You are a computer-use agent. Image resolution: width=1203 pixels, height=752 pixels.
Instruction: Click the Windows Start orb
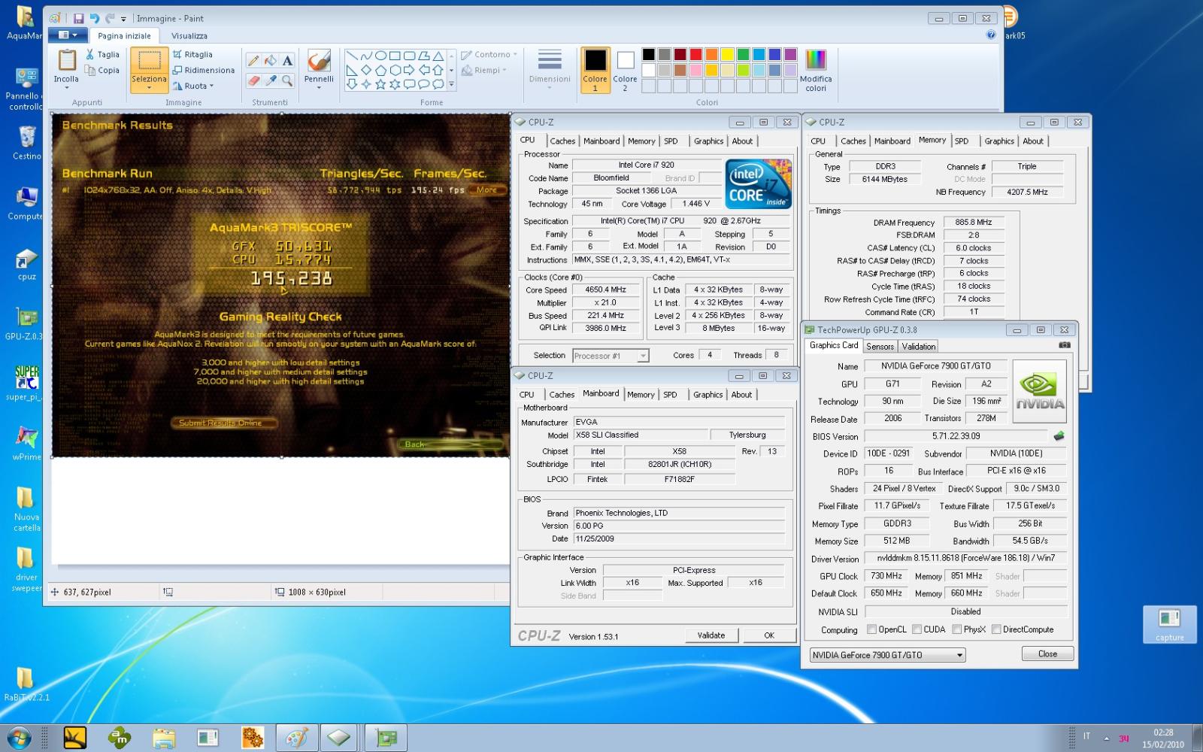pyautogui.click(x=18, y=738)
